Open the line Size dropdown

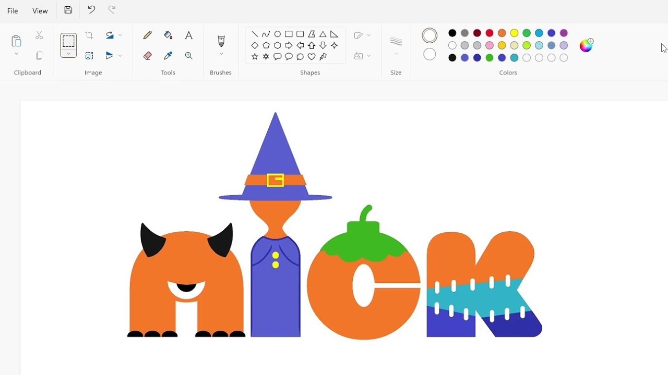[x=396, y=46]
